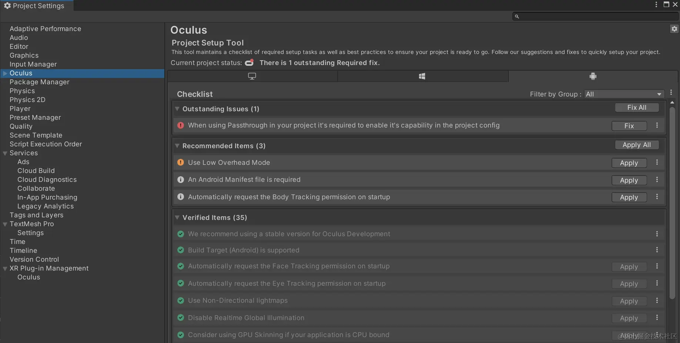The image size is (680, 343).
Task: Switch to the Windows platform tab
Action: pyautogui.click(x=422, y=76)
